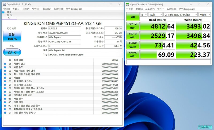Click power on hours value 68 시간
Image resolution: width=214 pixels, height=130 pixels.
(x=113, y=46)
